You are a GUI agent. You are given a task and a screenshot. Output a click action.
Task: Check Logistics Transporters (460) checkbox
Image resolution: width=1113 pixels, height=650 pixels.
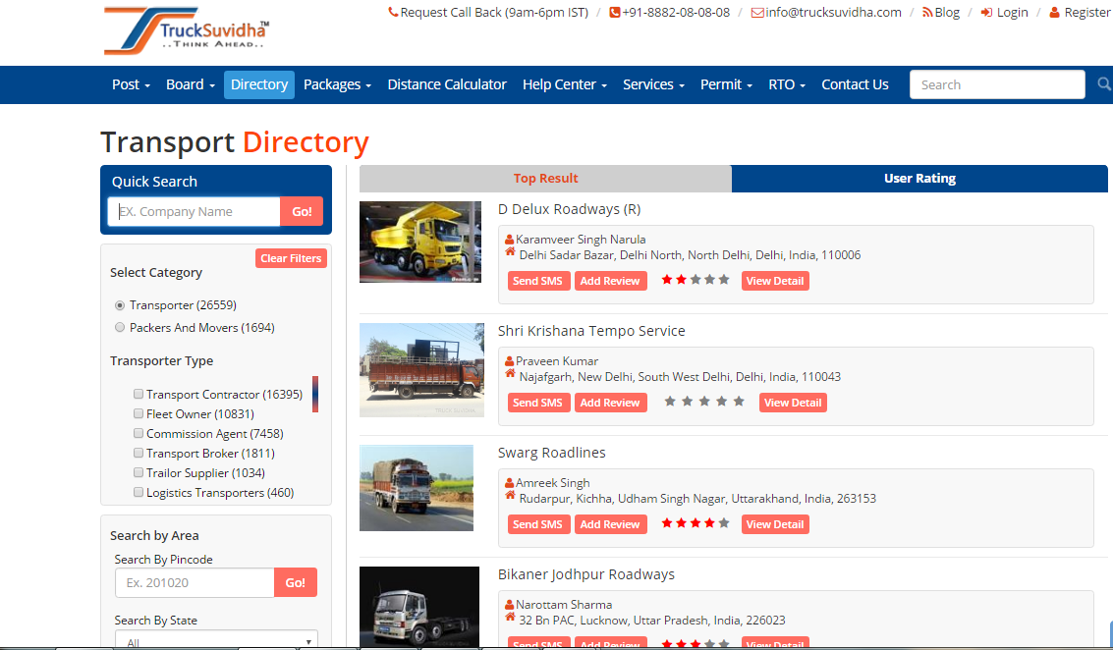(139, 492)
